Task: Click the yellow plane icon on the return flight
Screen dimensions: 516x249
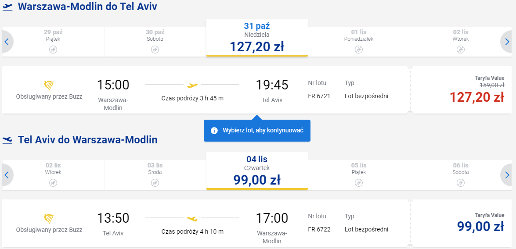Action: click(192, 218)
